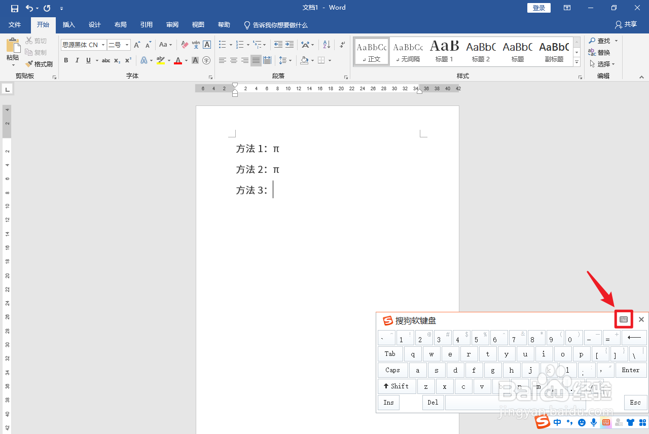Align text right
This screenshot has height=434, width=649.
tap(245, 60)
